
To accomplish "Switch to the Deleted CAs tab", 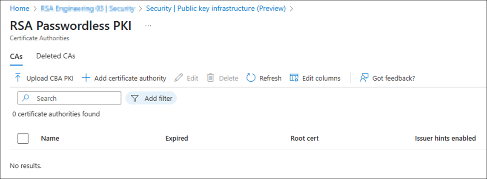I will (56, 56).
